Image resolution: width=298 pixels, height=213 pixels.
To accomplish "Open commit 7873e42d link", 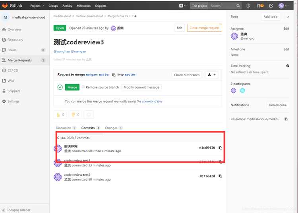I will (x=207, y=176).
